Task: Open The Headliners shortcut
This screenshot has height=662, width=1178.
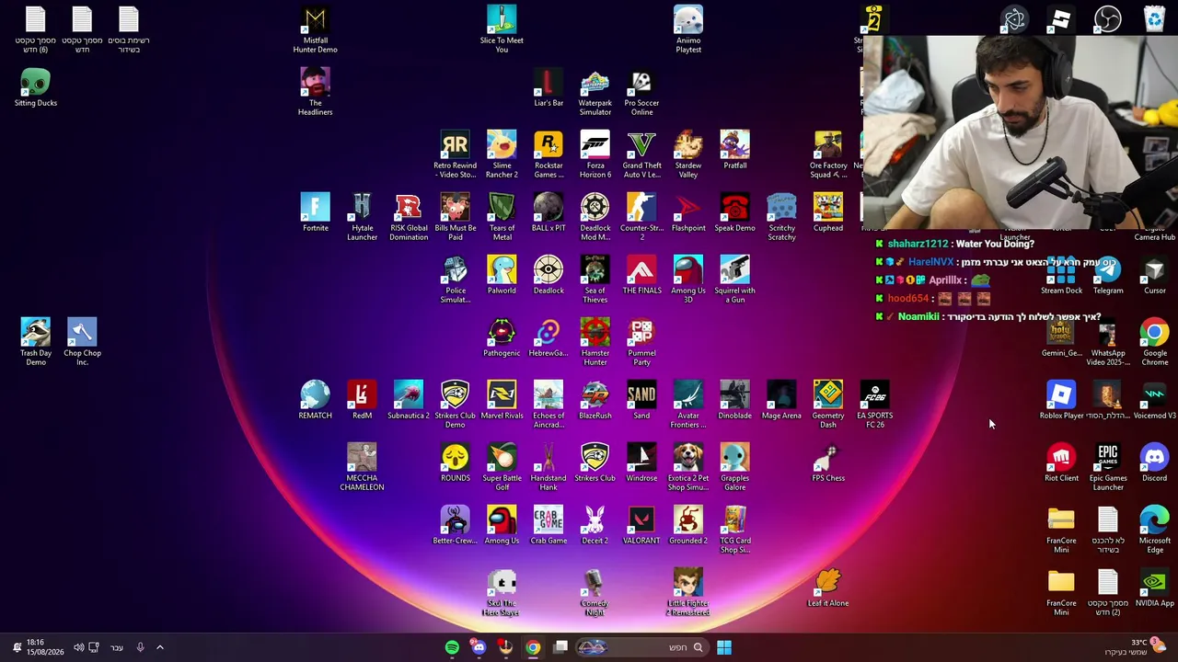Action: pyautogui.click(x=315, y=93)
